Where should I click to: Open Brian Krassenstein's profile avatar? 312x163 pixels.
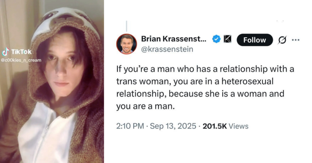[x=127, y=44]
